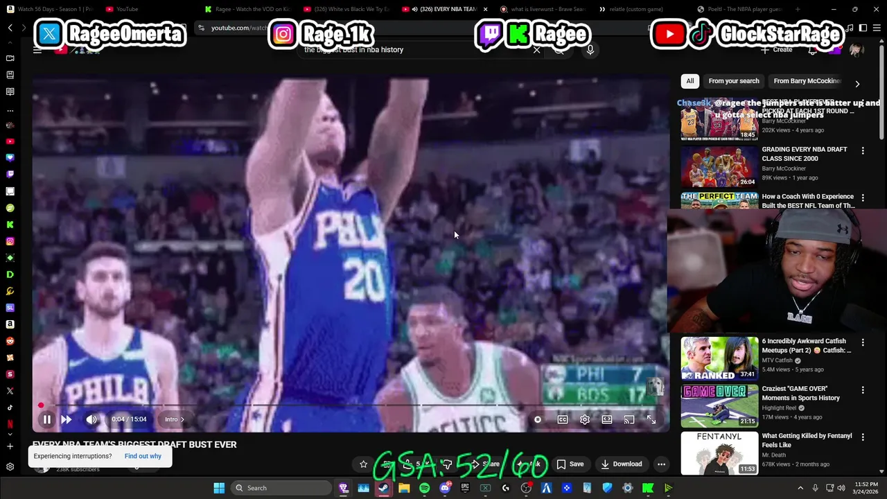This screenshot has width=887, height=499.
Task: Open options for Craziest GAME OVER video
Action: click(x=863, y=389)
